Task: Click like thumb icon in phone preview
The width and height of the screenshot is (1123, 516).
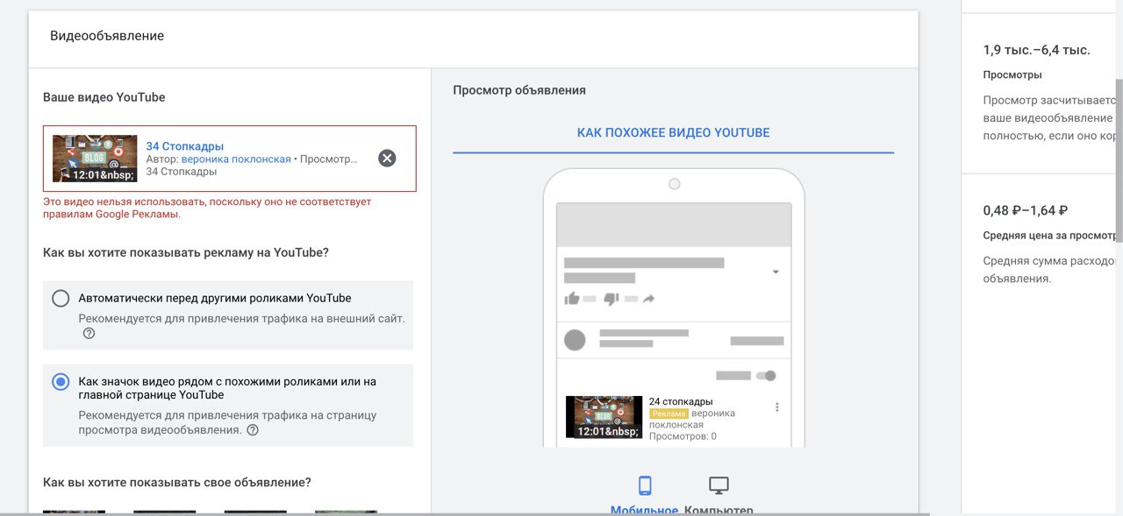Action: pos(572,299)
